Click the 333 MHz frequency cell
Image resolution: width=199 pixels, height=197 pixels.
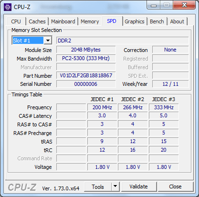point(164,107)
